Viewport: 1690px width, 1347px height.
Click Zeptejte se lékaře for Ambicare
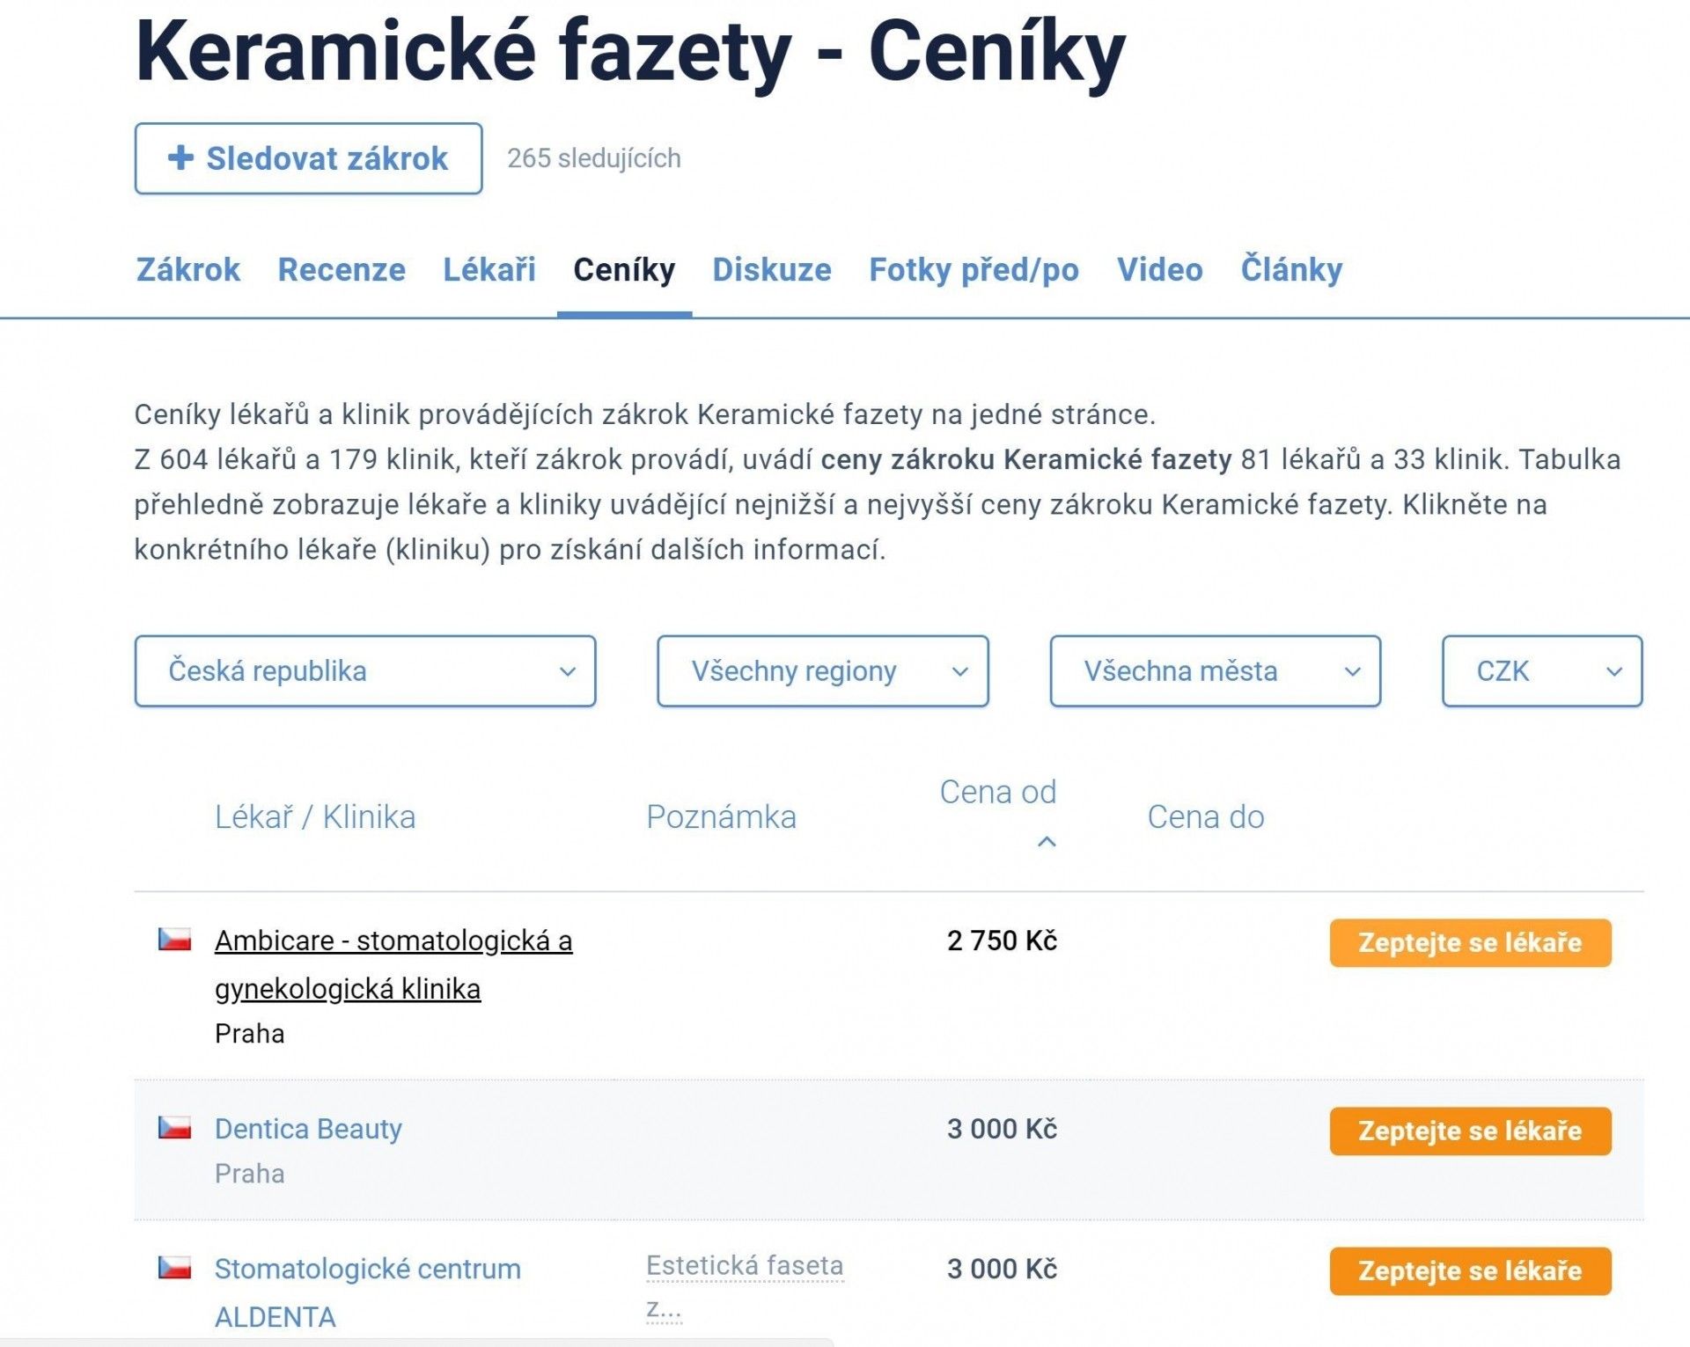click(1470, 942)
